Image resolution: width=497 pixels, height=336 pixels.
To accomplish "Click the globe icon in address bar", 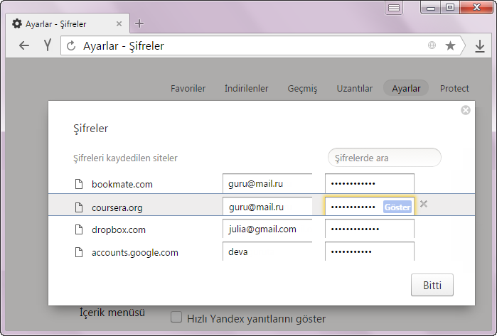I will [432, 45].
